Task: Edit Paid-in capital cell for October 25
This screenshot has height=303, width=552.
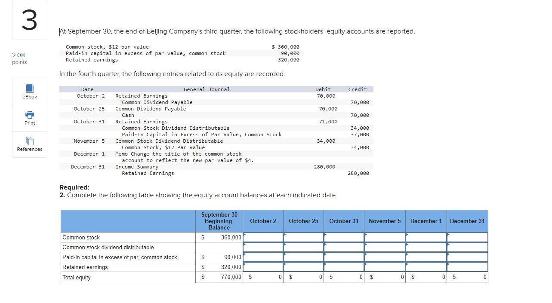Action: 303,257
